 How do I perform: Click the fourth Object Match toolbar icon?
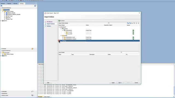(134, 23)
